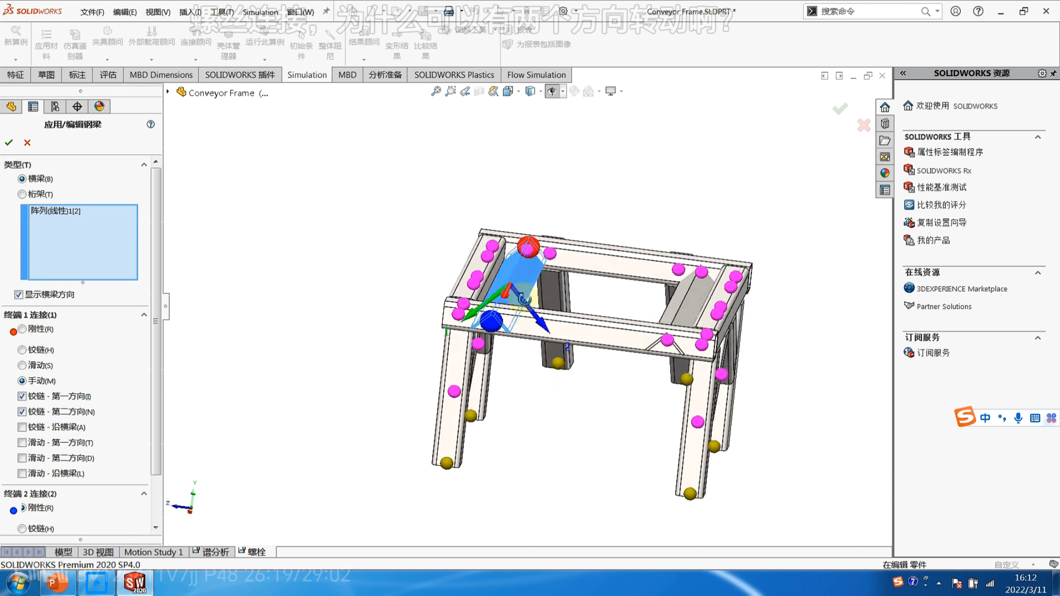Open the SOLIDWORKS Resources home tab
The height and width of the screenshot is (596, 1060).
tap(885, 107)
